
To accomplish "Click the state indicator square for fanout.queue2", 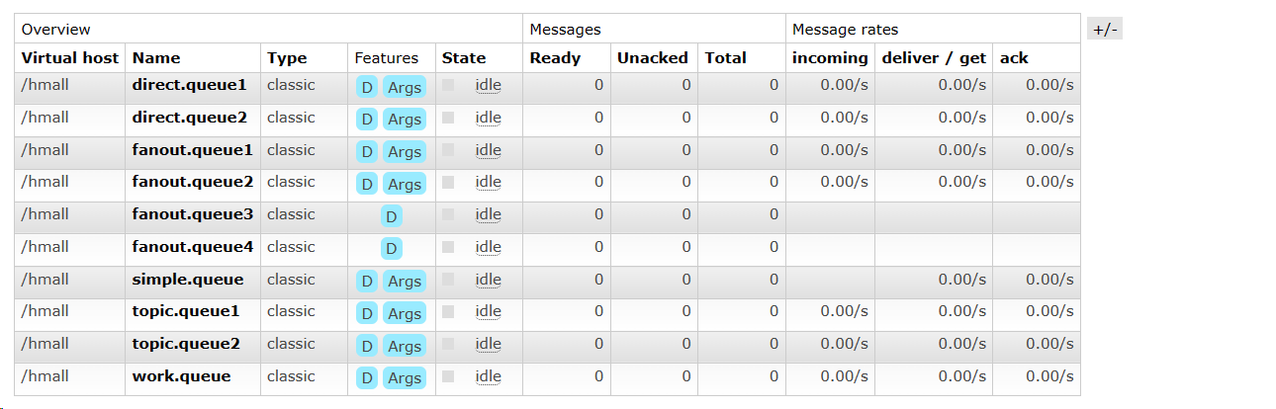I will click(448, 183).
